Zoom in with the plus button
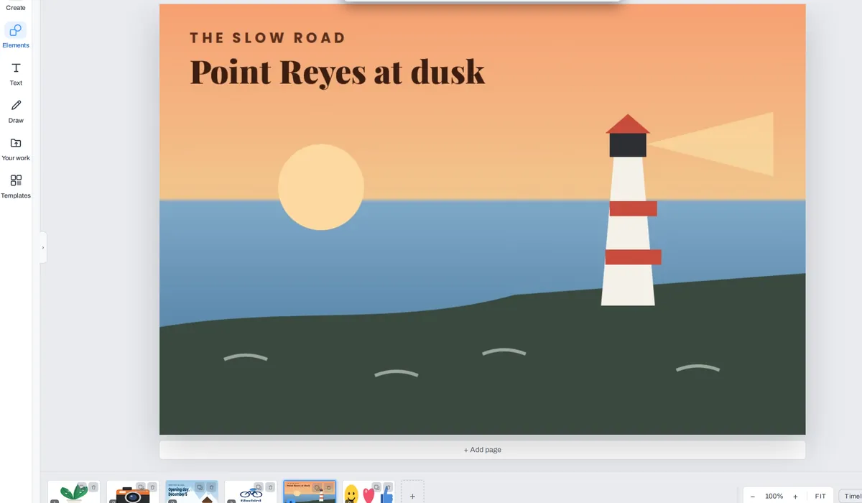The image size is (862, 503). tap(795, 497)
